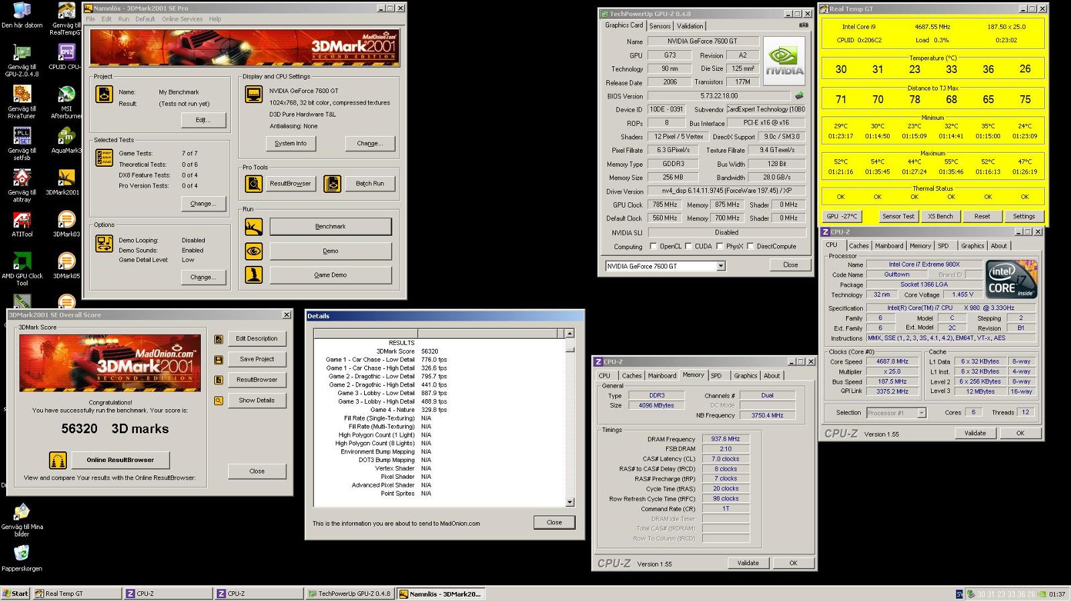Open the Help menu in 3DMark2001

[215, 19]
